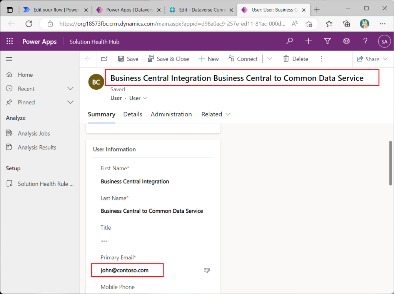Expand the Recent section chevron
This screenshot has height=294, width=394.
point(71,89)
